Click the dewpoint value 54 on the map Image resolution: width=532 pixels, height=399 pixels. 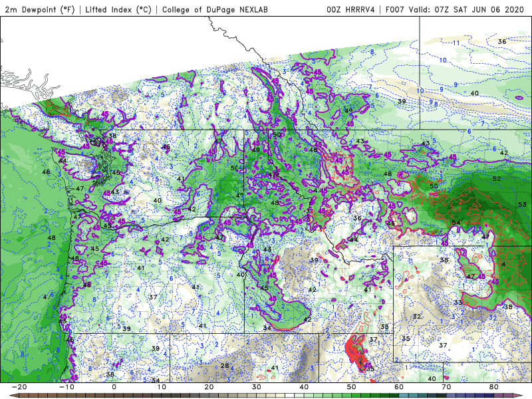456,223
